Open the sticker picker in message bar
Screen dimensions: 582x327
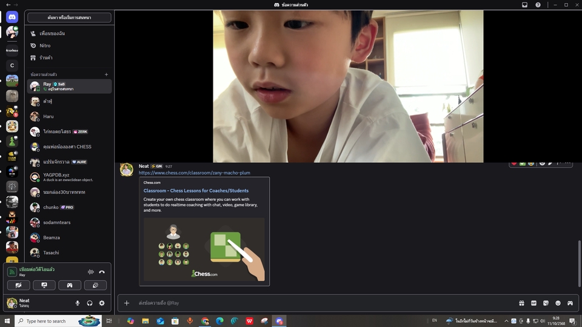pyautogui.click(x=546, y=303)
